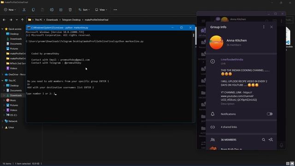Open Group Info three-dot options menu
The image size is (295, 166).
[264, 27]
